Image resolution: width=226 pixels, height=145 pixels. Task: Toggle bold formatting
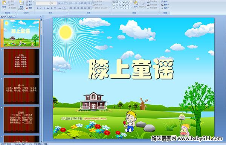(x=37, y=8)
